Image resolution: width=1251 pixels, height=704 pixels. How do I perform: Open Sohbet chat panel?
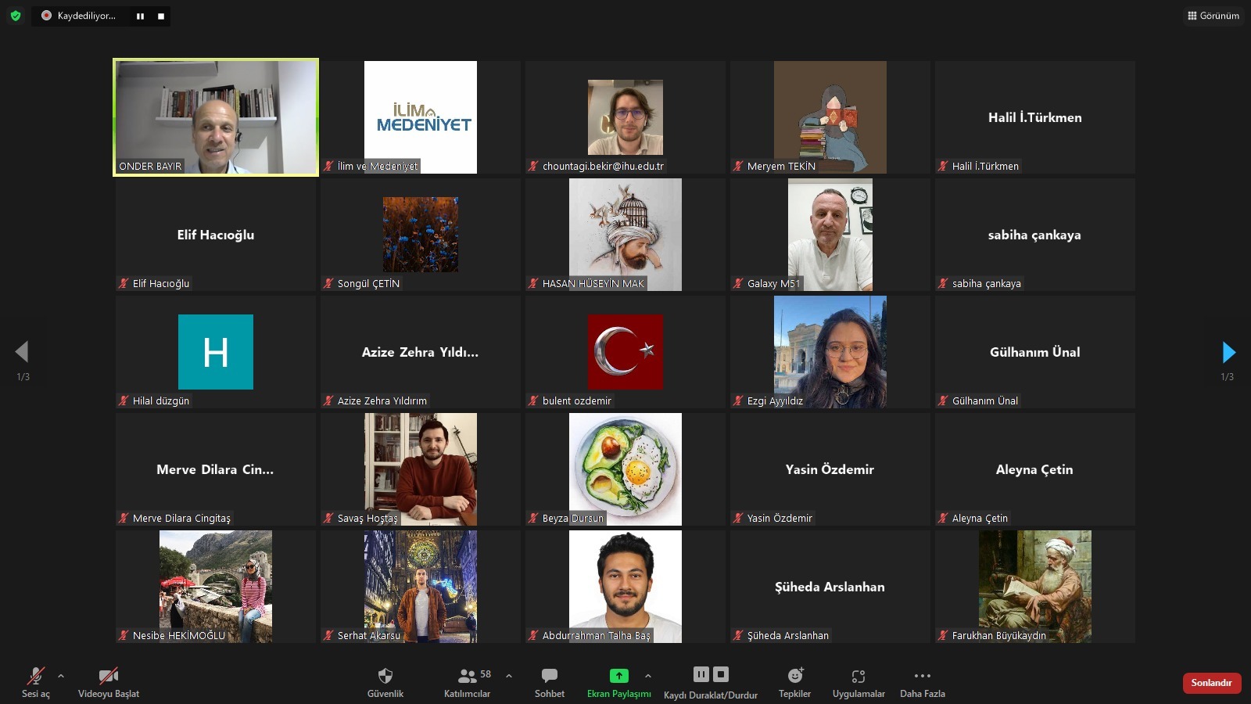(x=550, y=681)
